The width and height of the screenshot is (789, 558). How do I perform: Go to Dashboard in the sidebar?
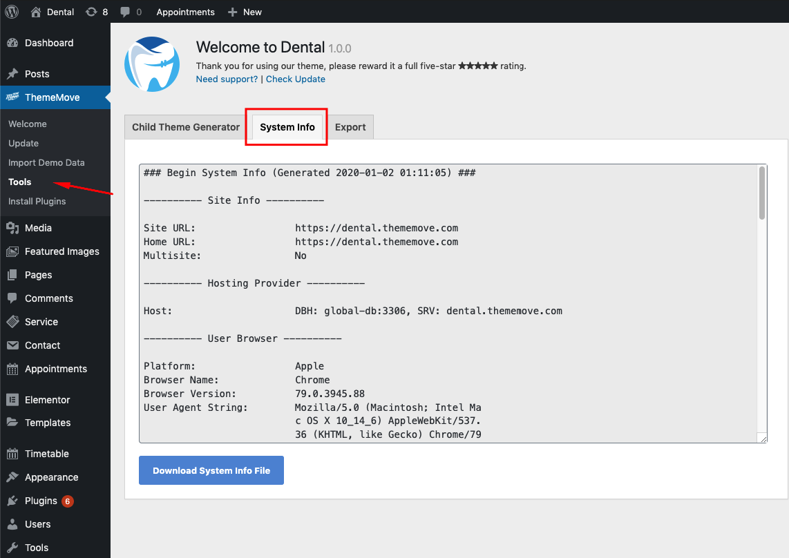[x=49, y=44]
